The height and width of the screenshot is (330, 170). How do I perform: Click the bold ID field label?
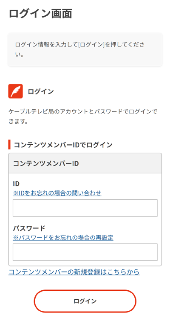(16, 184)
